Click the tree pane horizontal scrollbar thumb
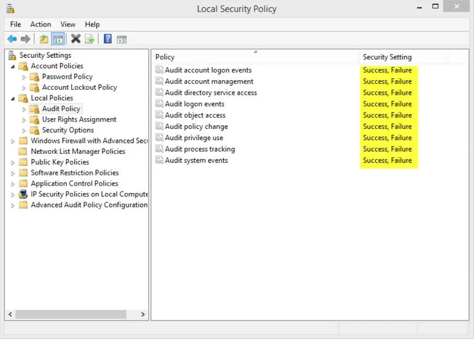The image size is (474, 340). [71, 314]
